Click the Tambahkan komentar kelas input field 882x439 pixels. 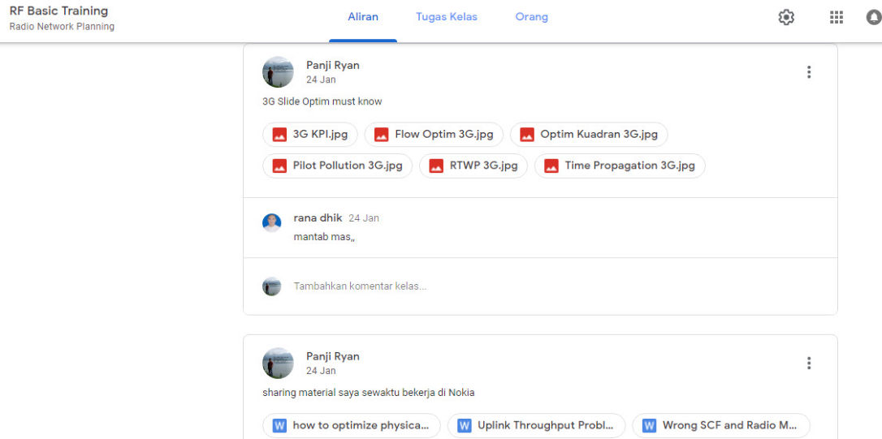point(487,286)
